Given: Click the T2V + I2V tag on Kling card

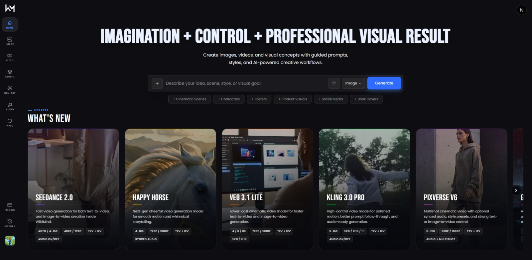Looking at the screenshot, I should (378, 231).
